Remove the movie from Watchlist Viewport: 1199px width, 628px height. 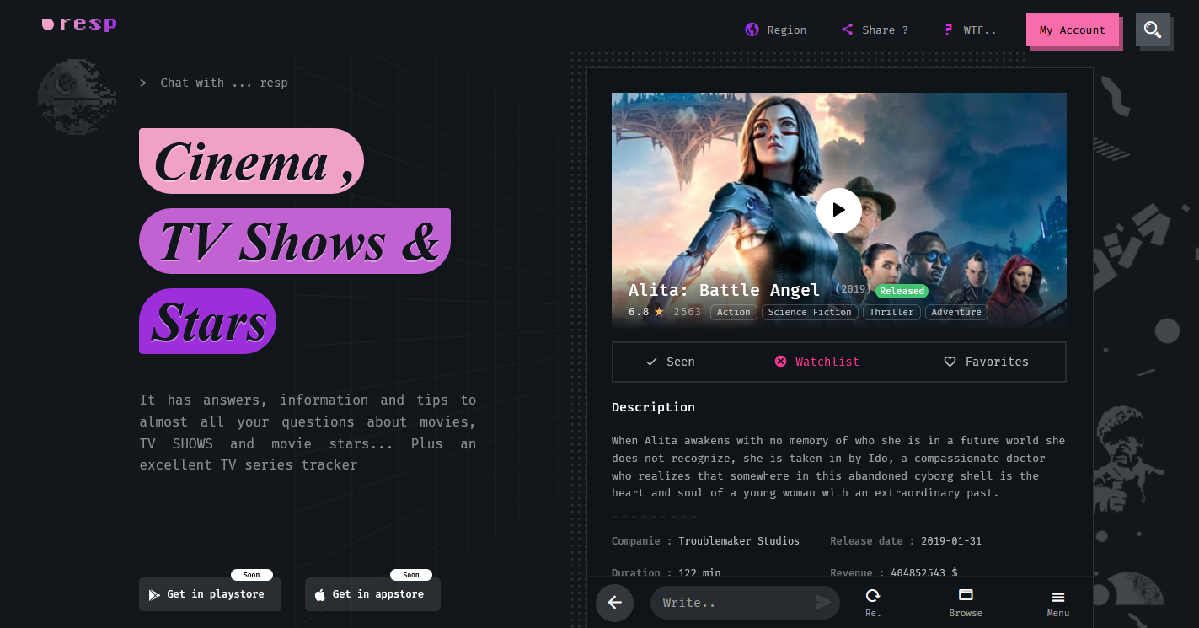tap(817, 362)
